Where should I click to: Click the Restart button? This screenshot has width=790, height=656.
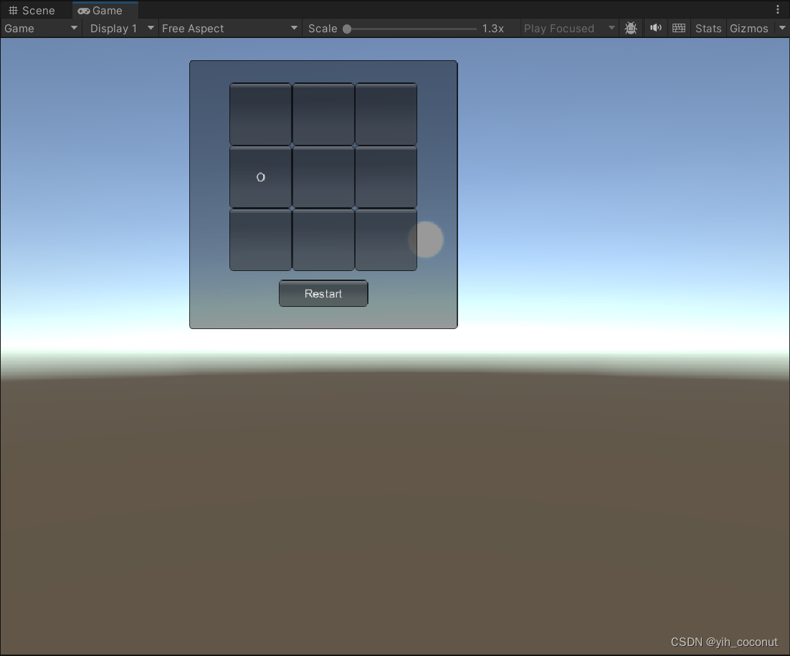[x=323, y=294]
